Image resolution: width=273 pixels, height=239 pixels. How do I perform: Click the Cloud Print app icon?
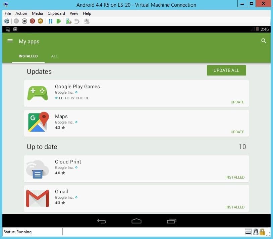click(x=38, y=169)
